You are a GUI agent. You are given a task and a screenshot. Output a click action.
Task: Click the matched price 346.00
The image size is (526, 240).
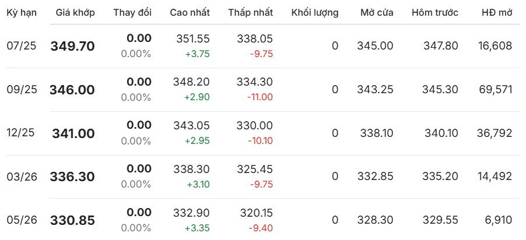pyautogui.click(x=72, y=90)
